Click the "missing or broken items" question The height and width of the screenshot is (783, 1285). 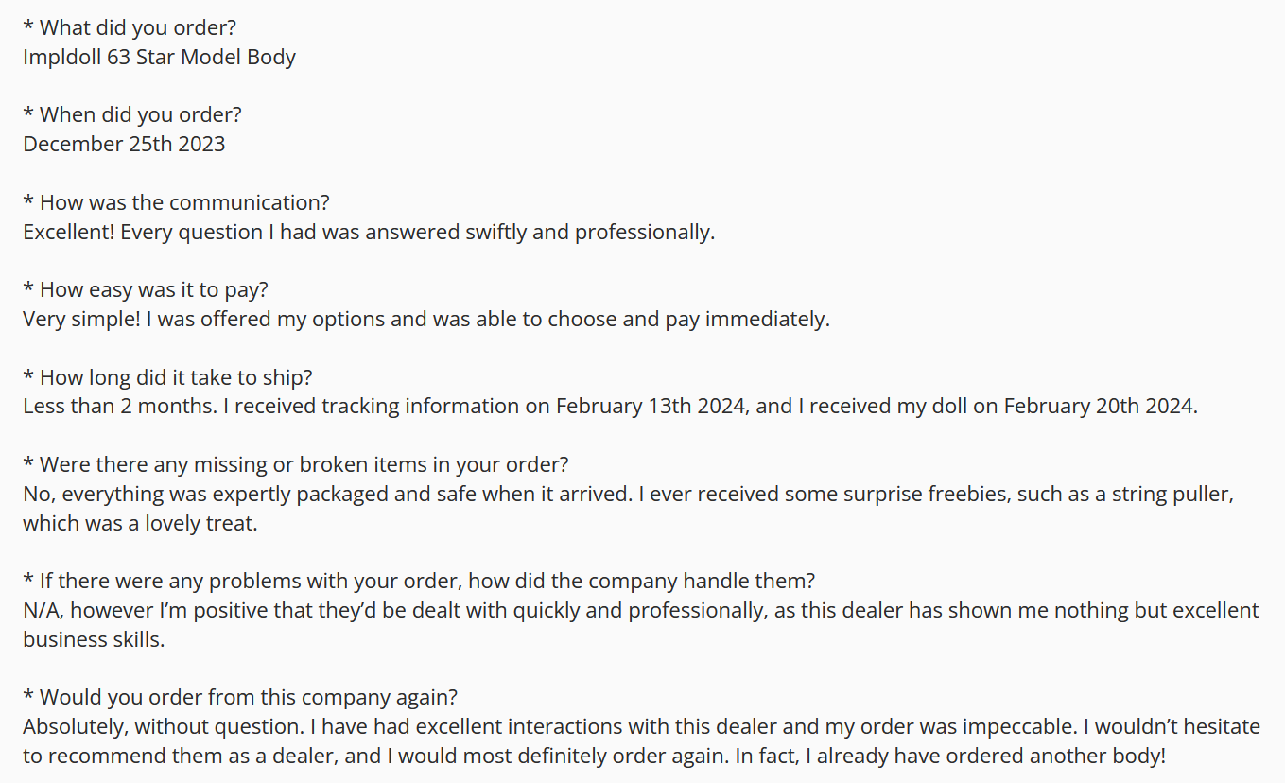(x=296, y=464)
